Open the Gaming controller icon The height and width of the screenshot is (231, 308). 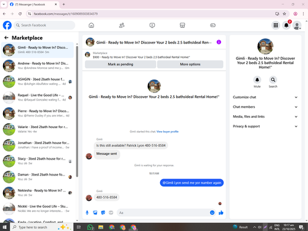tap(213, 25)
